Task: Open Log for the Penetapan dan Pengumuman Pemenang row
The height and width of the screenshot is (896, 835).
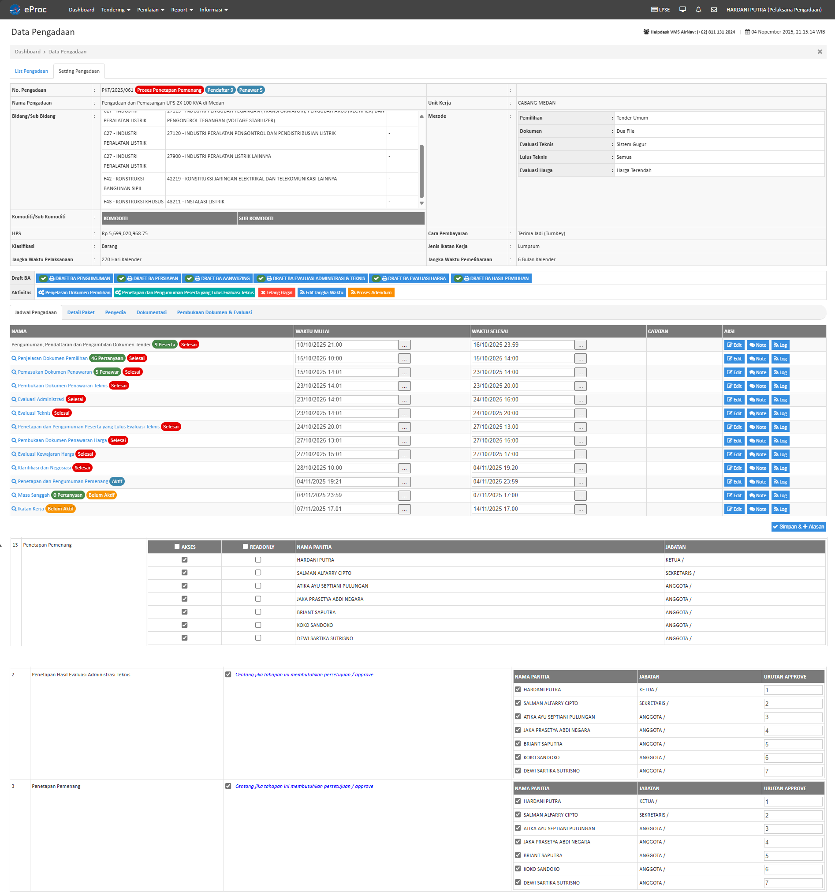Action: (780, 482)
